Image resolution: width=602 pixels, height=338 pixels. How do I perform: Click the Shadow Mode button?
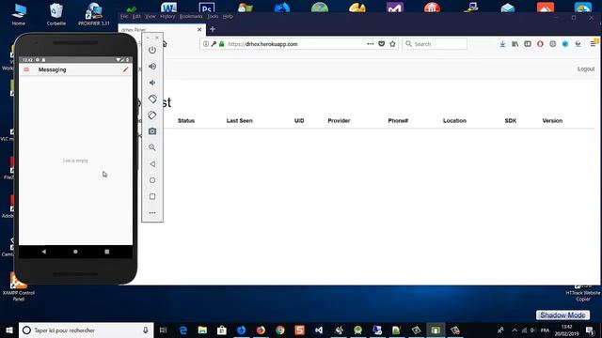pyautogui.click(x=562, y=315)
